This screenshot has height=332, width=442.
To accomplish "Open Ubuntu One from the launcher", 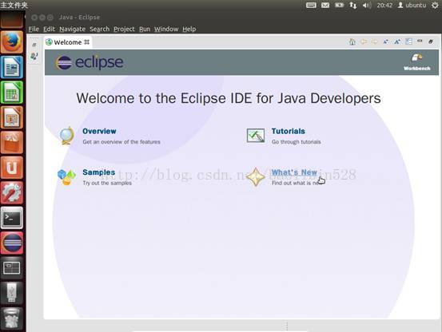I will coord(11,168).
